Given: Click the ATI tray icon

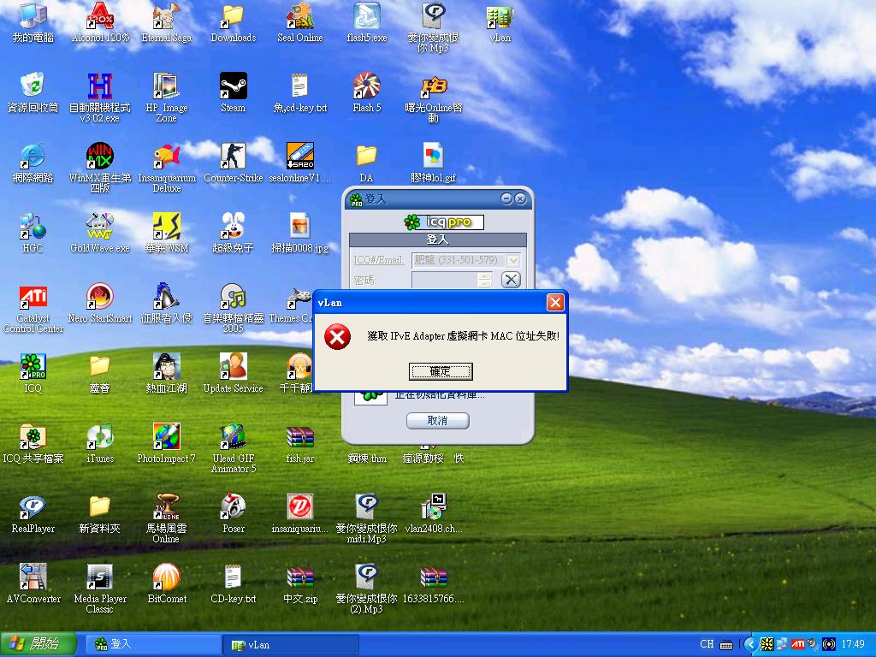Looking at the screenshot, I should [798, 644].
